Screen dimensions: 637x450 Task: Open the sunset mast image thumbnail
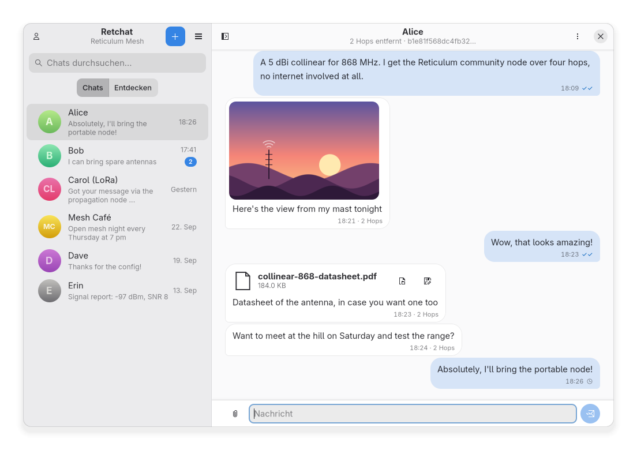click(x=304, y=151)
